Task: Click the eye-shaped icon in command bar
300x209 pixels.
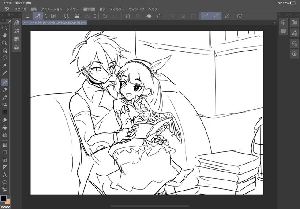Action: (53, 16)
